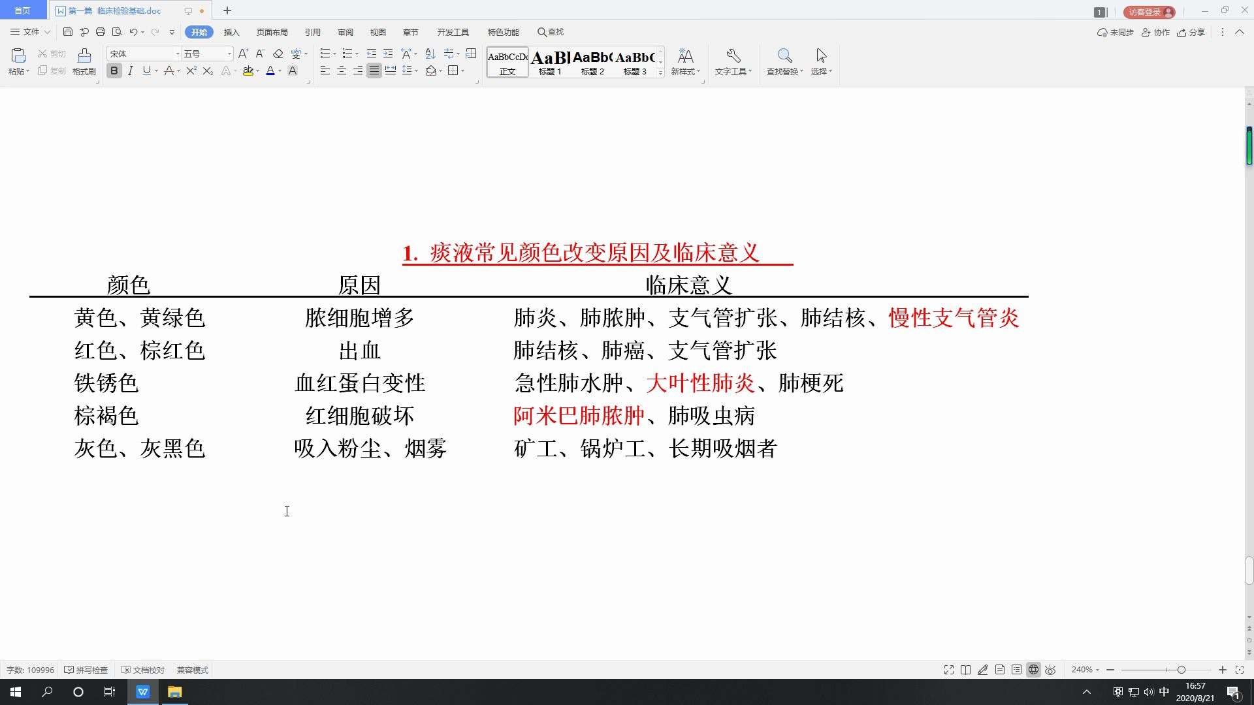Toggle 兼容模式 status bar indicator
This screenshot has width=1254, height=705.
(191, 670)
